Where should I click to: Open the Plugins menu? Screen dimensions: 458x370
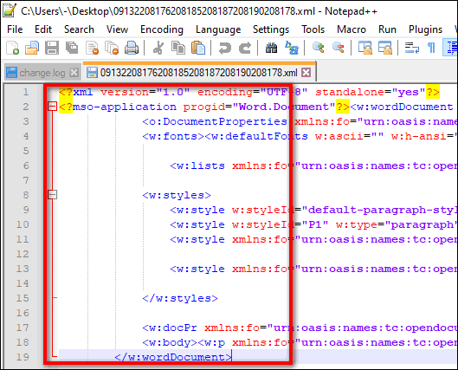pos(426,29)
